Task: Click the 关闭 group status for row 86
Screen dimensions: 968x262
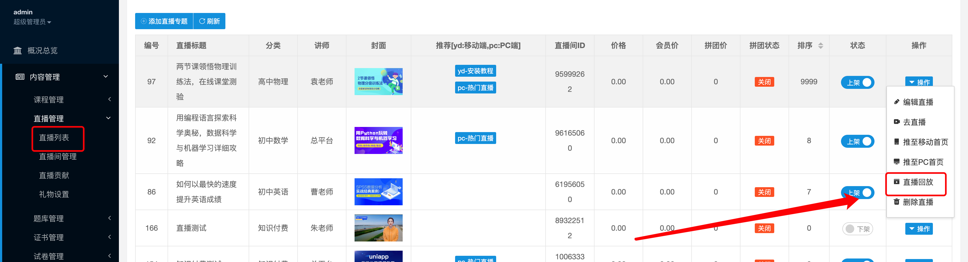Action: (764, 192)
